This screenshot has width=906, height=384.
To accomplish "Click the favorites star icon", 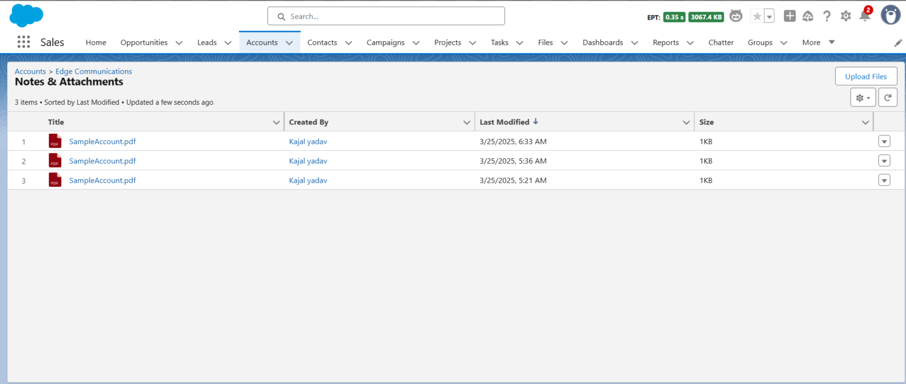I will [x=757, y=16].
